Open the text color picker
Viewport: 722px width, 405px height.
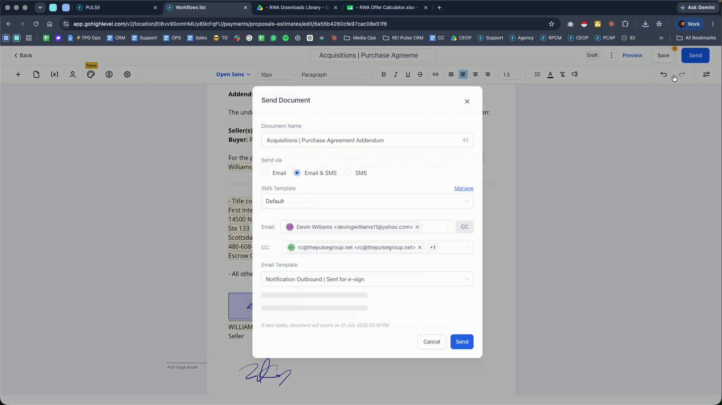point(550,74)
